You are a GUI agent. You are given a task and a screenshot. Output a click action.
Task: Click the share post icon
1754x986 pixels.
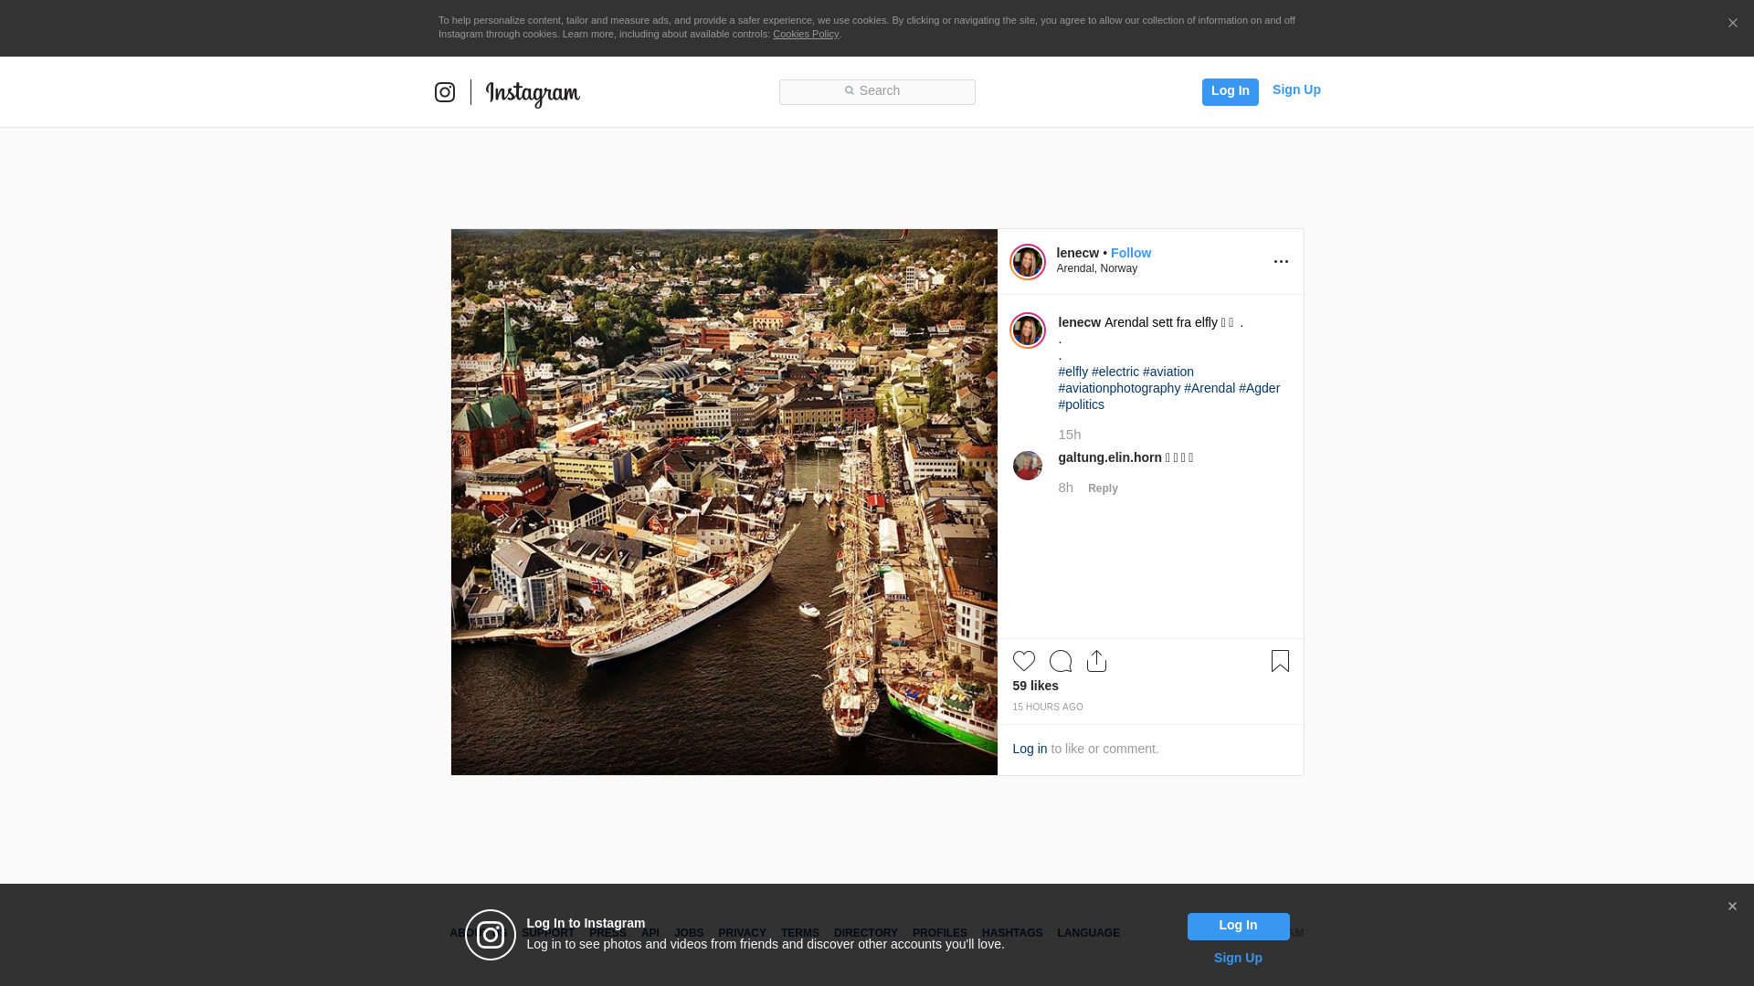1096,661
